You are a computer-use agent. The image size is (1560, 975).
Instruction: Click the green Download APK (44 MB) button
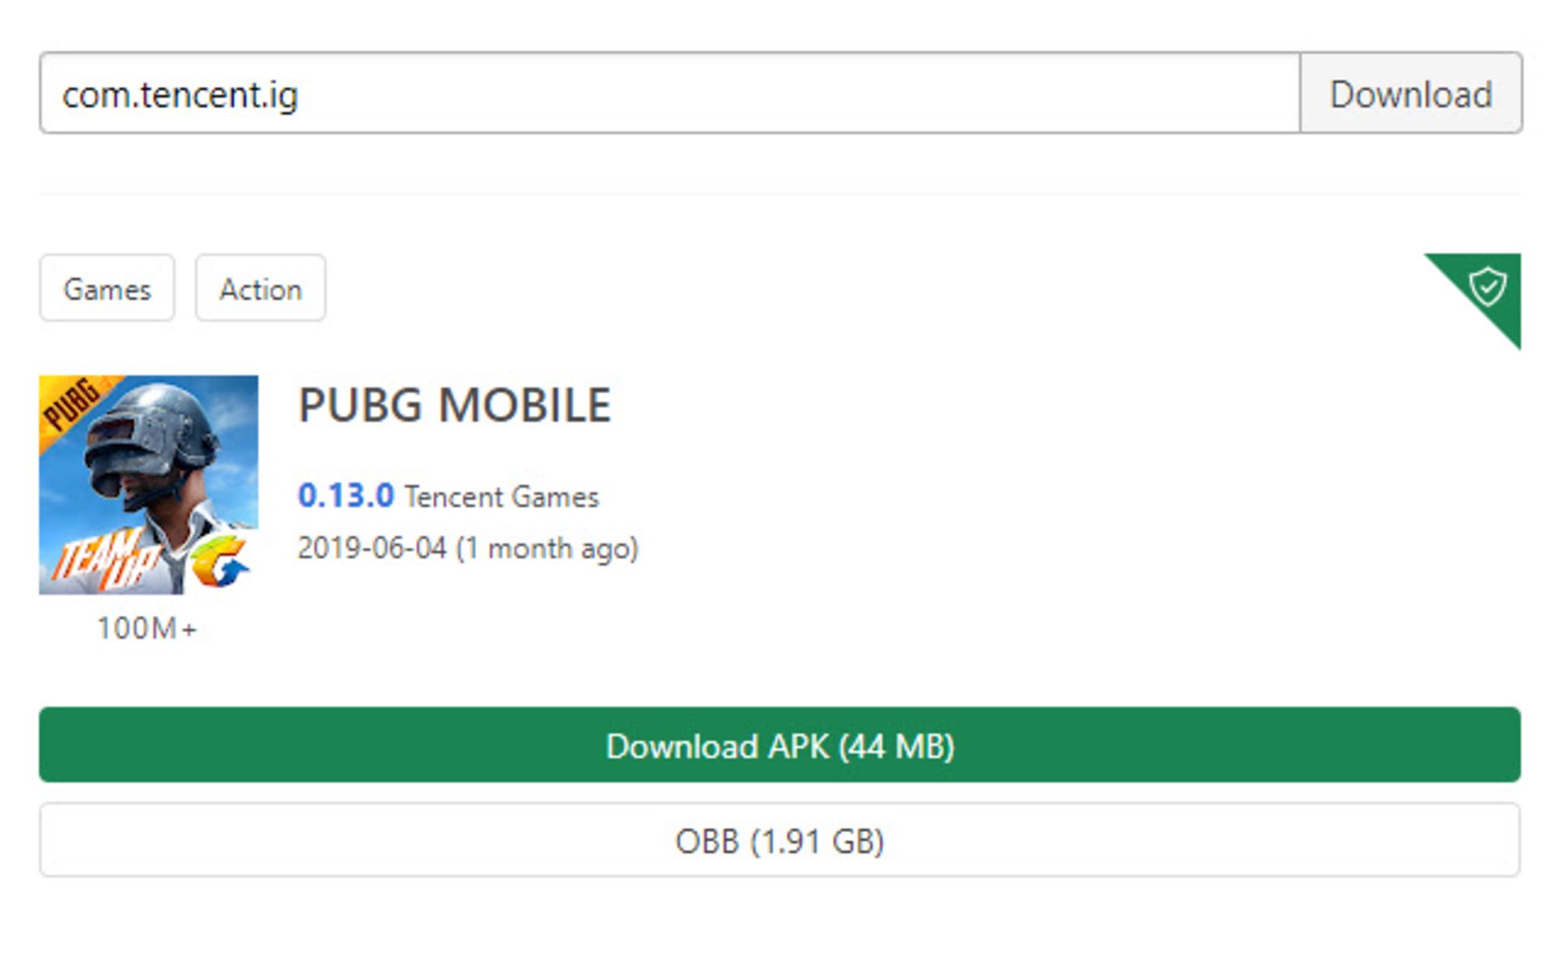click(x=780, y=745)
